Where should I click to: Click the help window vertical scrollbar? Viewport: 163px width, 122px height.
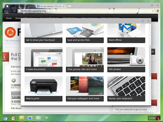click(150, 61)
